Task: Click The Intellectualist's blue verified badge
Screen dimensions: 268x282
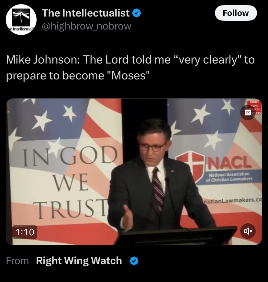Action: (x=137, y=13)
